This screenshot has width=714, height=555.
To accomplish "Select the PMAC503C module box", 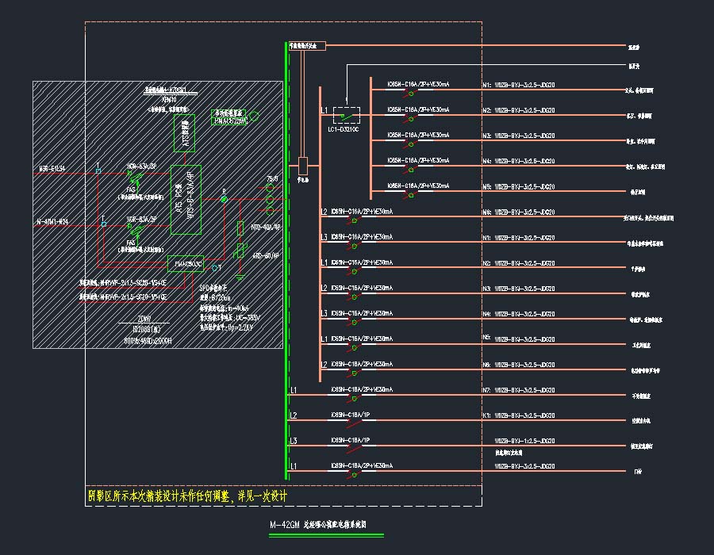I will click(186, 264).
